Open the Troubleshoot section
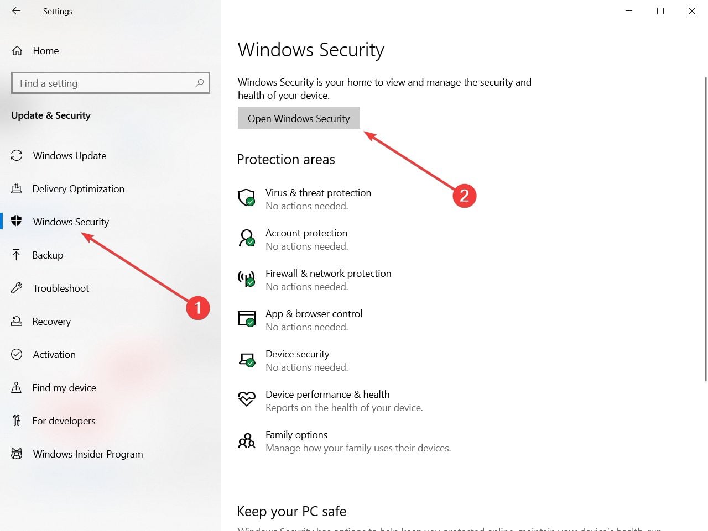This screenshot has height=531, width=708. [61, 288]
